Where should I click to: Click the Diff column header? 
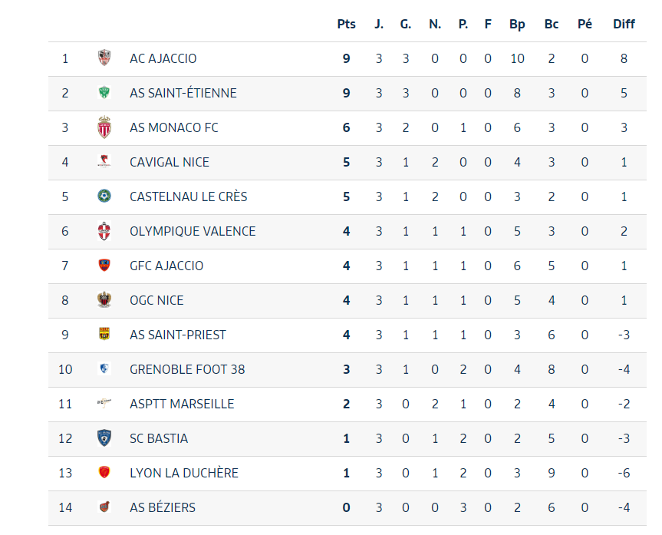click(624, 24)
